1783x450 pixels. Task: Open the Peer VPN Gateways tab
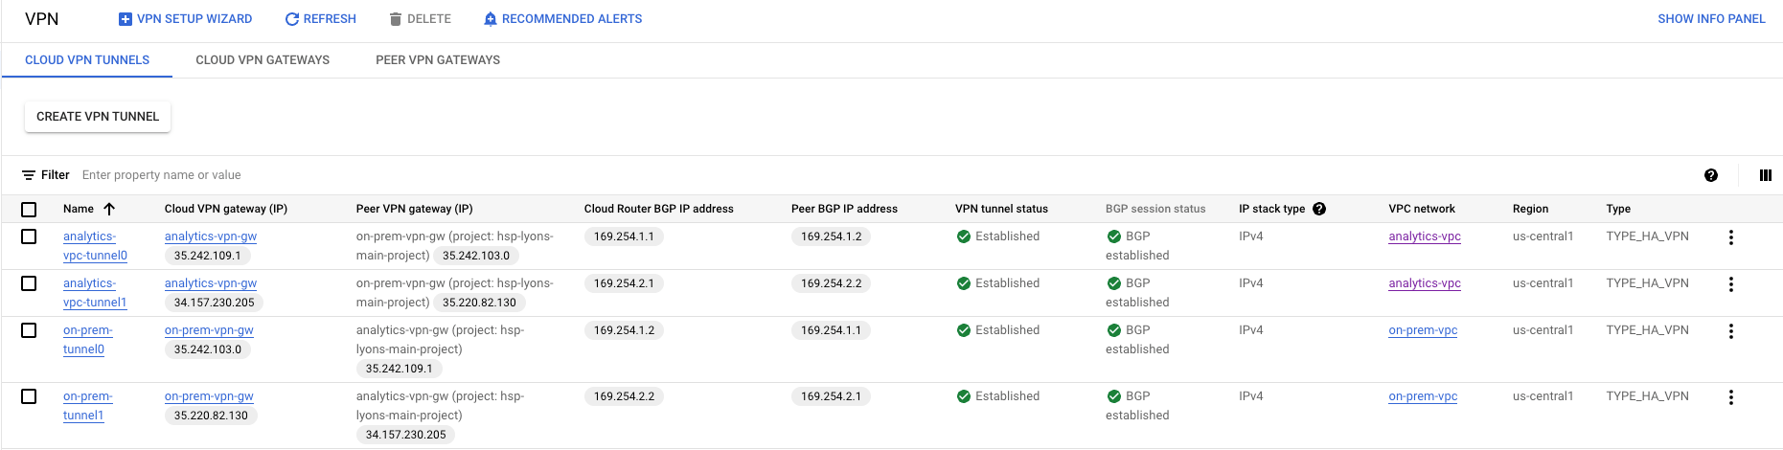tap(438, 60)
